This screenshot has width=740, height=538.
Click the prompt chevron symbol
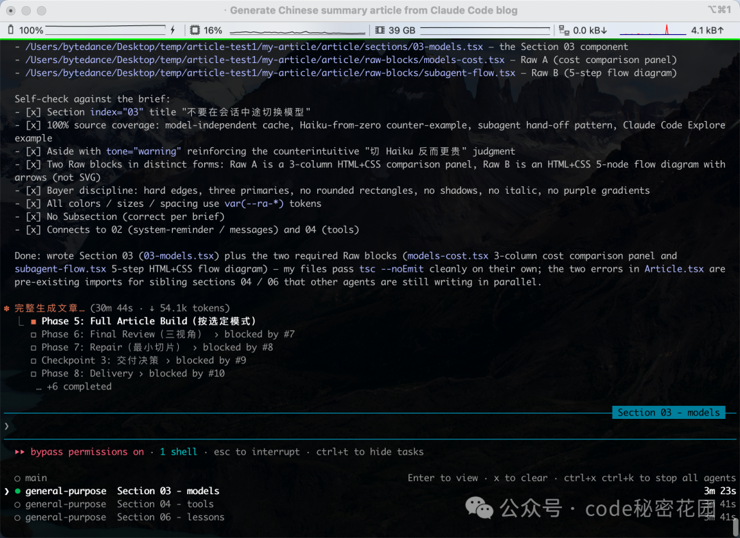click(7, 426)
